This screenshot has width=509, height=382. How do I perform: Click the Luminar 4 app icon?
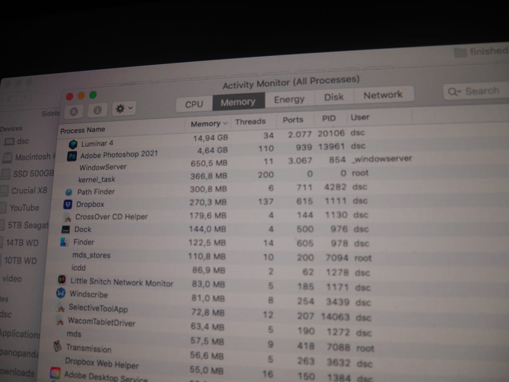click(x=73, y=144)
